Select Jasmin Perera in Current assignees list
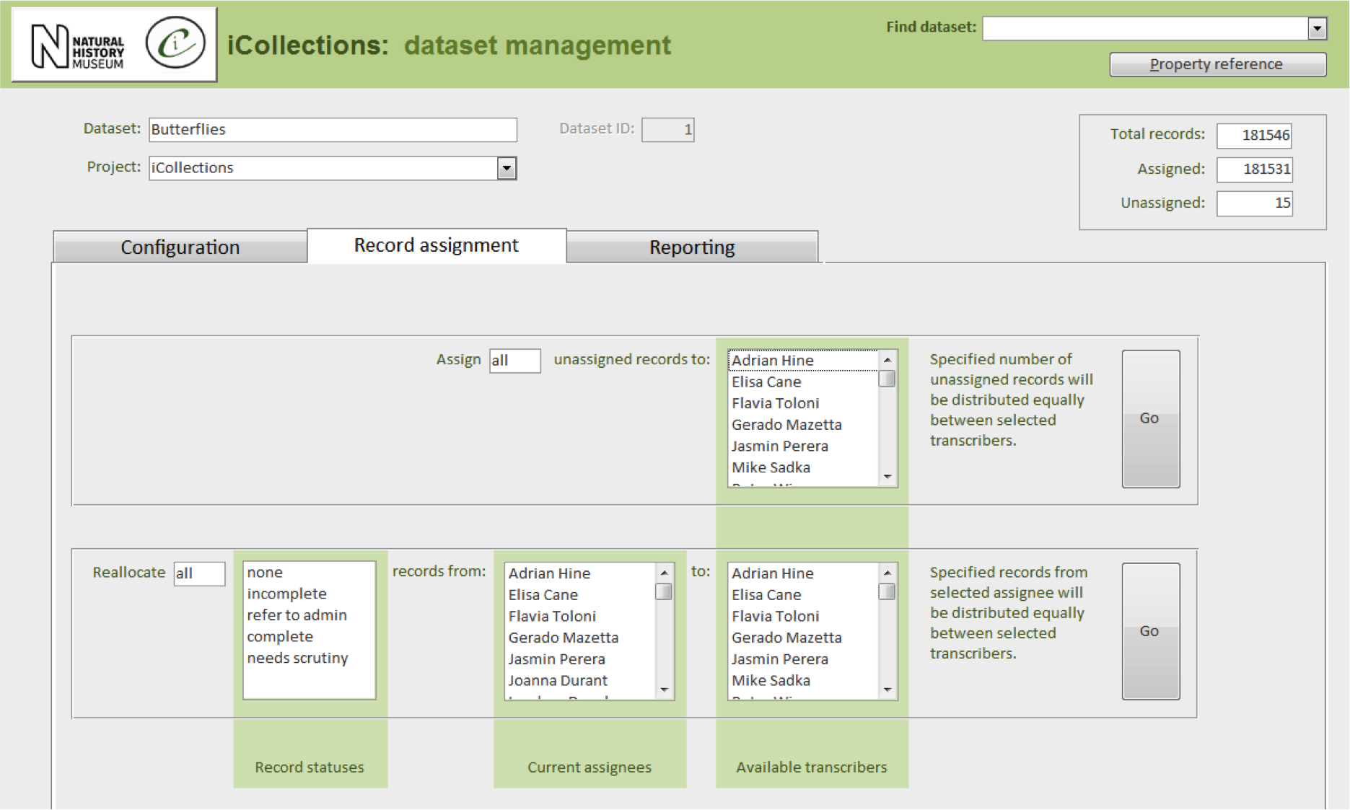Image resolution: width=1350 pixels, height=810 pixels. pyautogui.click(x=580, y=659)
